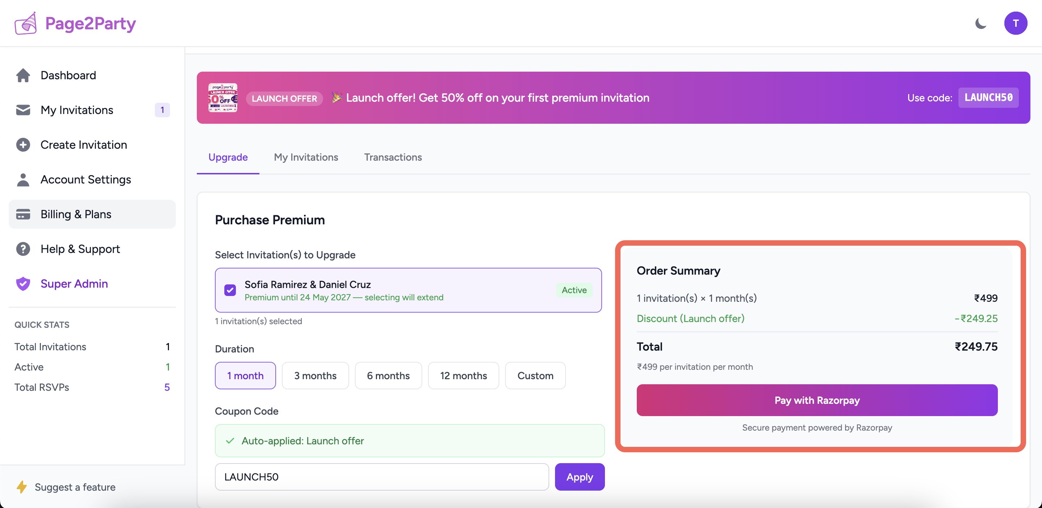Click the LAUNCH OFFER pill badge
The height and width of the screenshot is (508, 1042).
point(284,98)
